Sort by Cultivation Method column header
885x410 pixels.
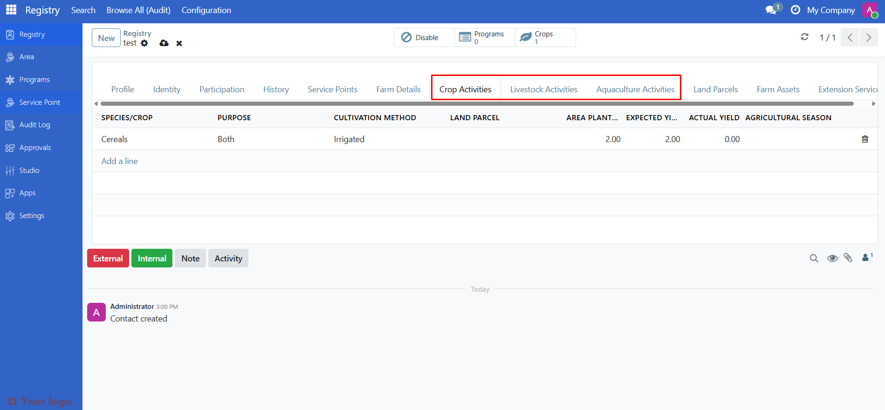click(x=375, y=118)
